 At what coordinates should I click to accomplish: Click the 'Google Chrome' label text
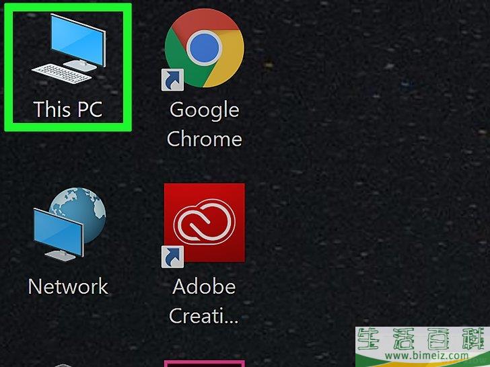(205, 124)
